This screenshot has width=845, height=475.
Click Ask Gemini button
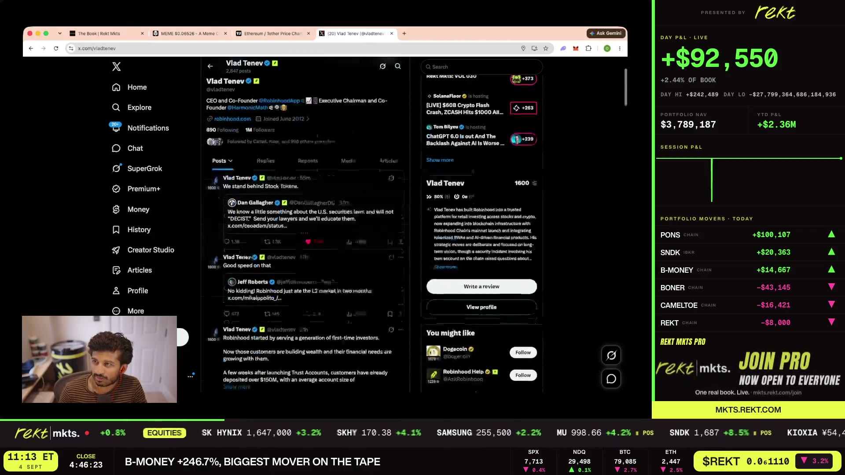606,33
